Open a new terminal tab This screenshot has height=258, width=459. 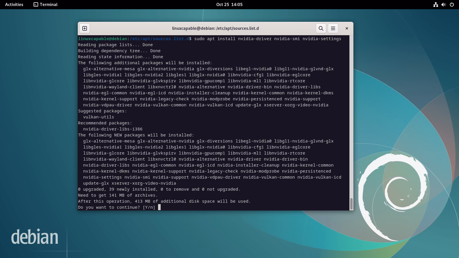[85, 28]
